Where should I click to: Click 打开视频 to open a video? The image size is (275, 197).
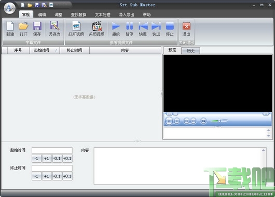point(76,29)
